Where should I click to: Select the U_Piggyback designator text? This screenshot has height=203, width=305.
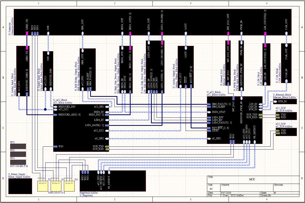coord(86,195)
